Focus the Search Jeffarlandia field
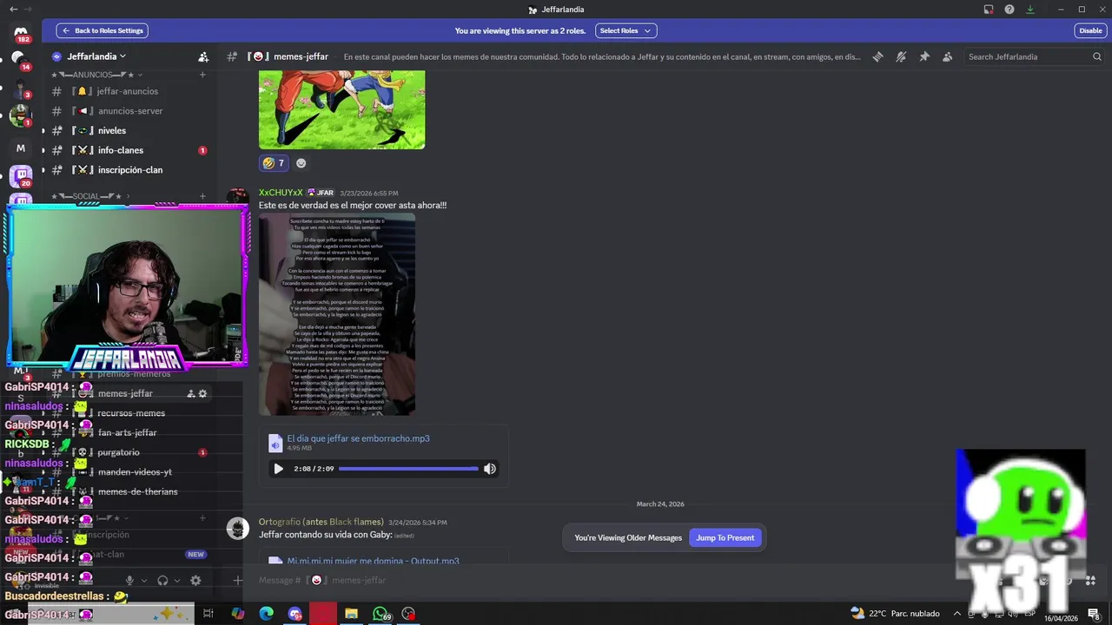This screenshot has height=625, width=1112. (1034, 56)
